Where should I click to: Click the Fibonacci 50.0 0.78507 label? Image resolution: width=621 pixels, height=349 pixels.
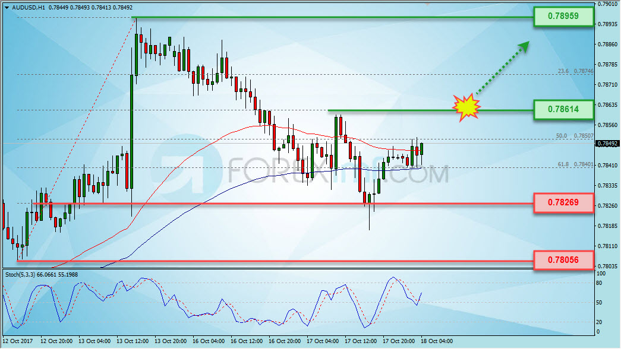575,136
